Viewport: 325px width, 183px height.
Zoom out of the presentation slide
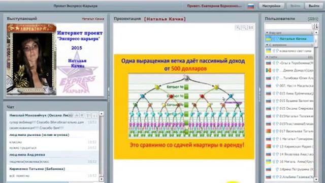tap(244, 27)
